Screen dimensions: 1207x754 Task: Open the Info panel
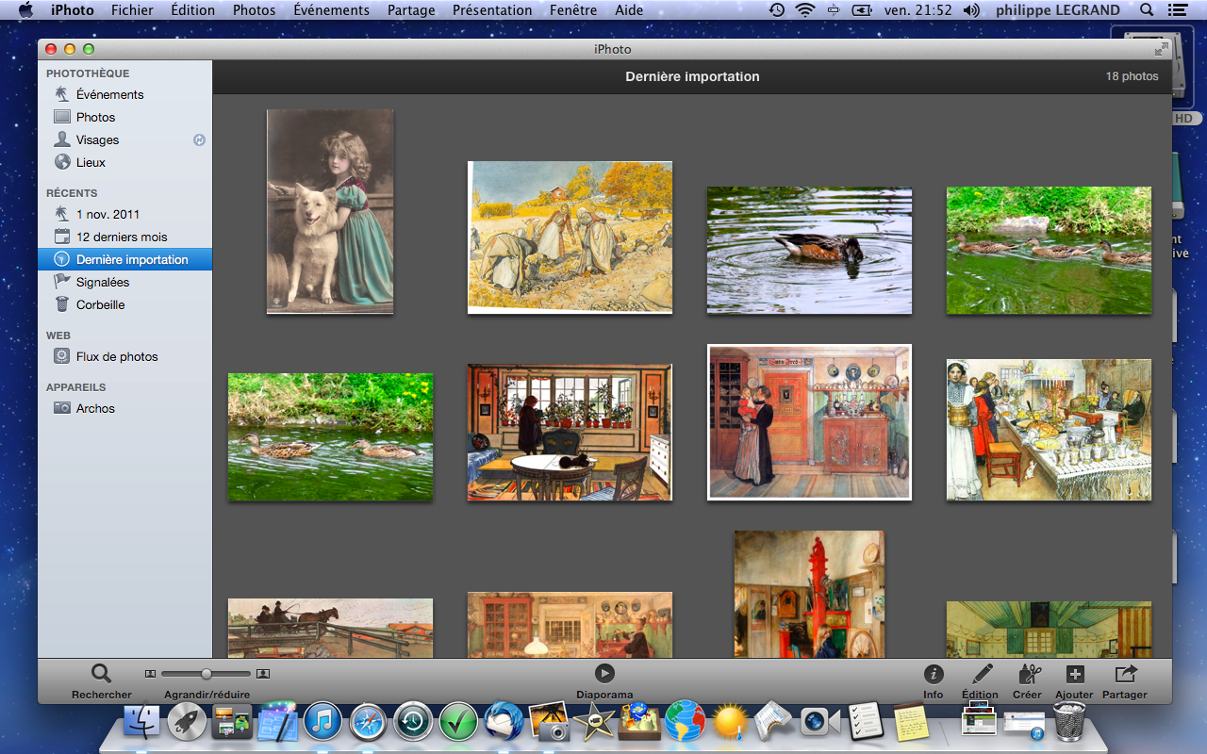pos(934,674)
